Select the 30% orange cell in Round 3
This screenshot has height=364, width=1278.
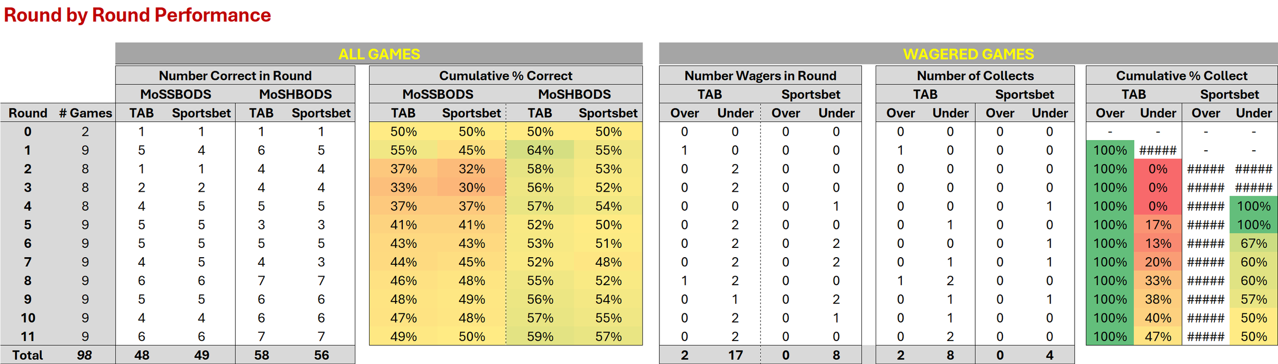[x=471, y=188]
